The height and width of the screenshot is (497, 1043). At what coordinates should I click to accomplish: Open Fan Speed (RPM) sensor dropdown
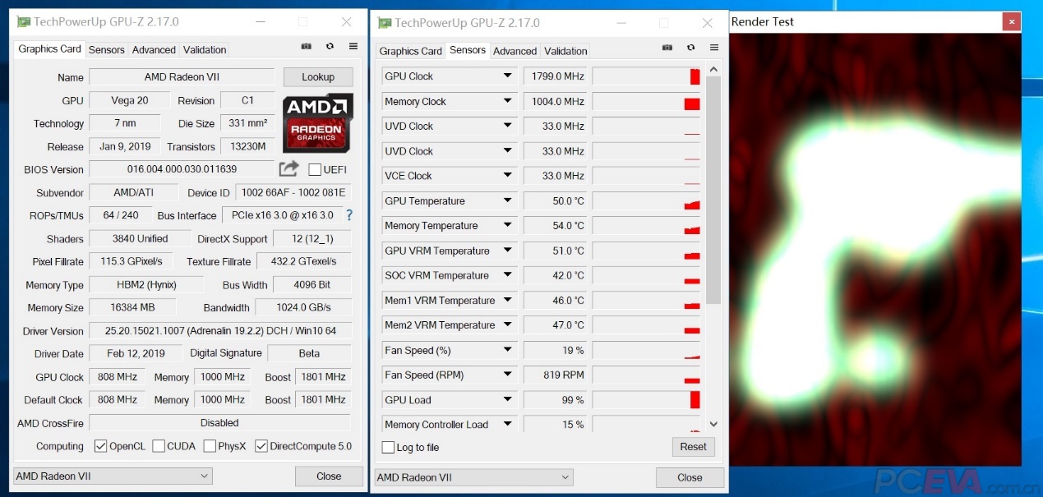click(508, 375)
